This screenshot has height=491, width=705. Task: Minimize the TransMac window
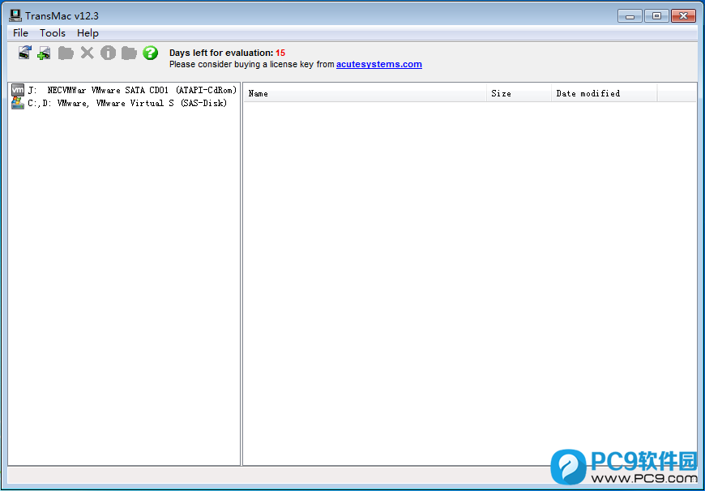click(630, 15)
